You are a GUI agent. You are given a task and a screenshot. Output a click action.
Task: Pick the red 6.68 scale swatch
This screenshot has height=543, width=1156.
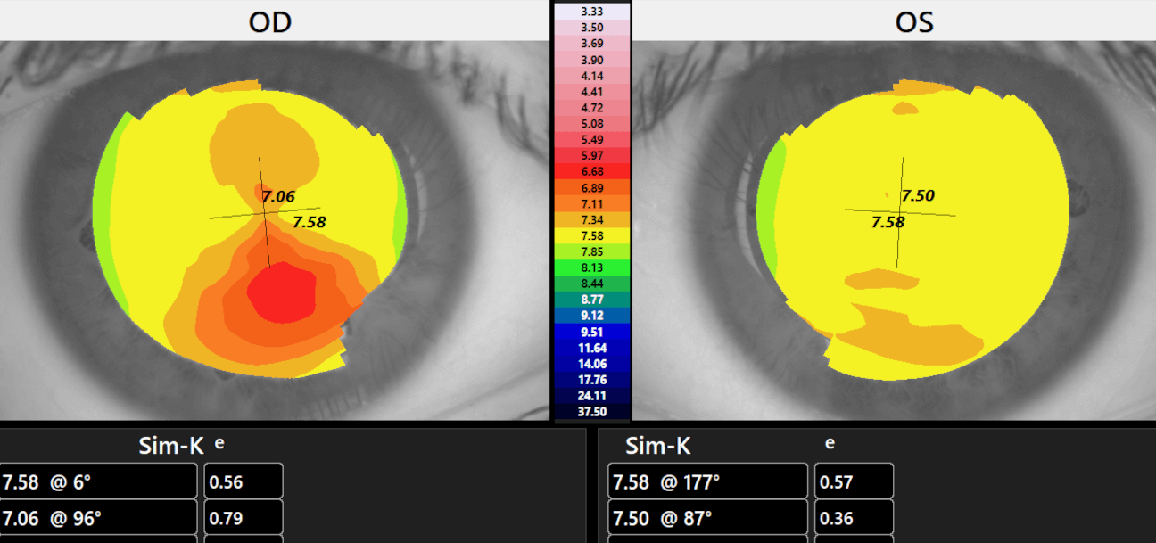point(591,172)
